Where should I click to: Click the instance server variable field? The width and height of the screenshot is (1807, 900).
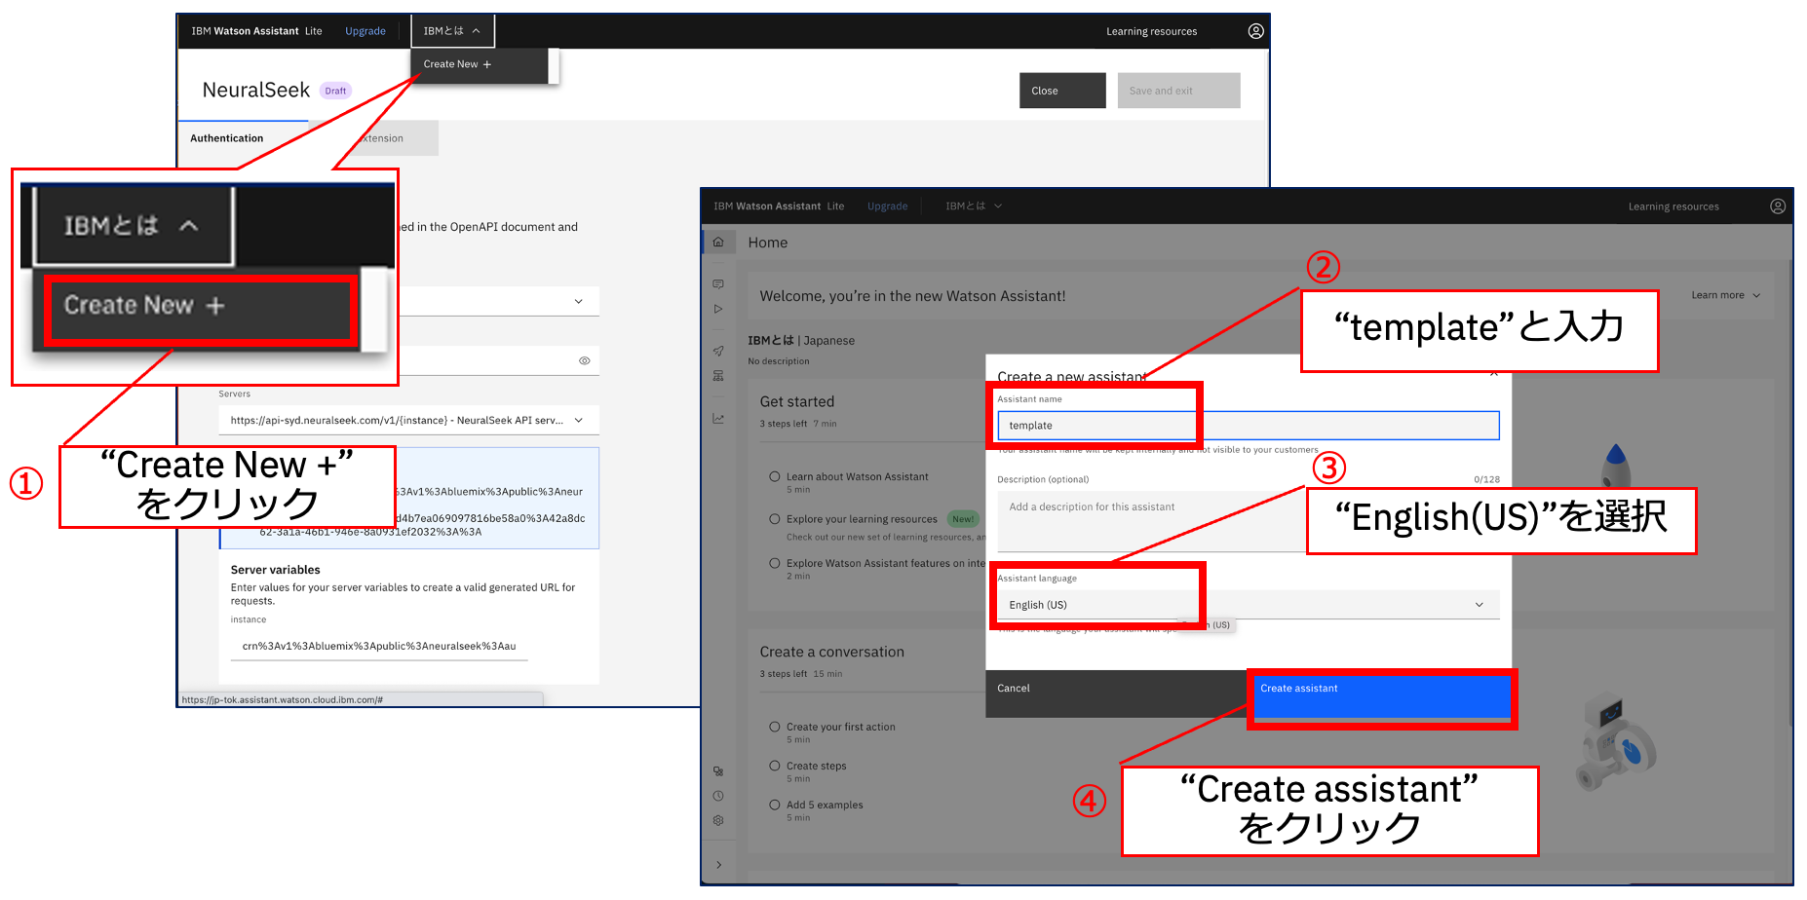(x=379, y=646)
